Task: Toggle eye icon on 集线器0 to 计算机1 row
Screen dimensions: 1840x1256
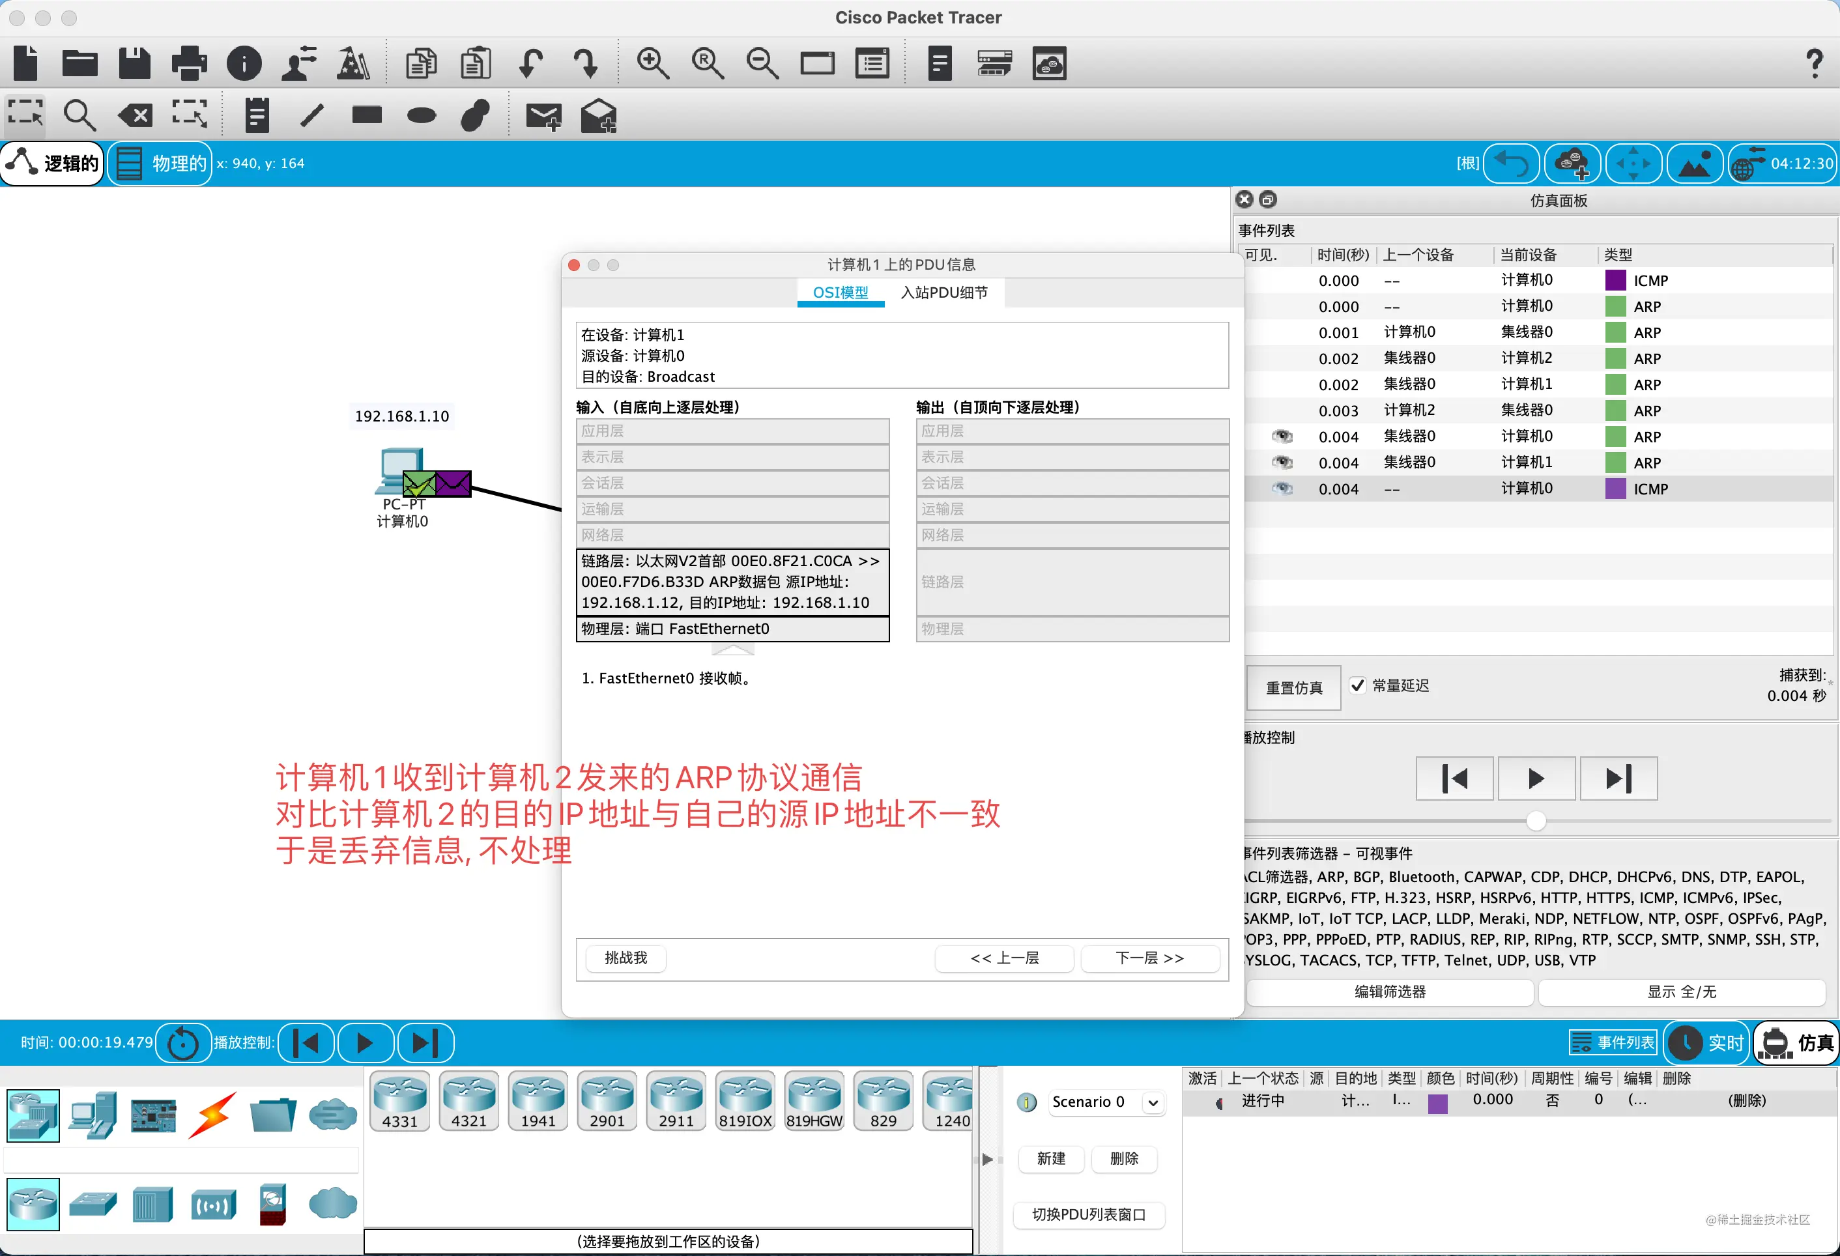Action: click(x=1282, y=462)
